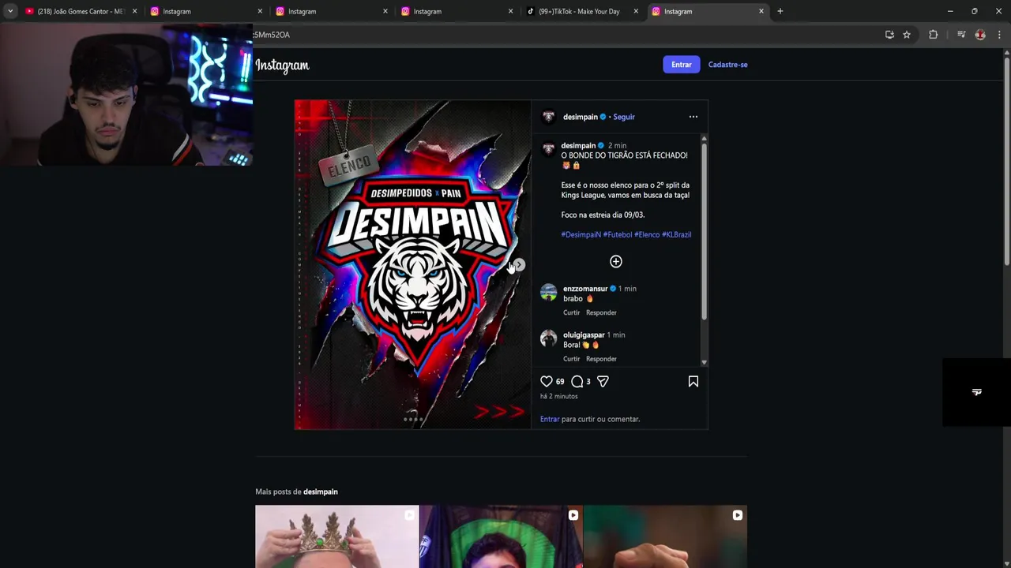Open enzzomansur profile picture

[x=549, y=292]
